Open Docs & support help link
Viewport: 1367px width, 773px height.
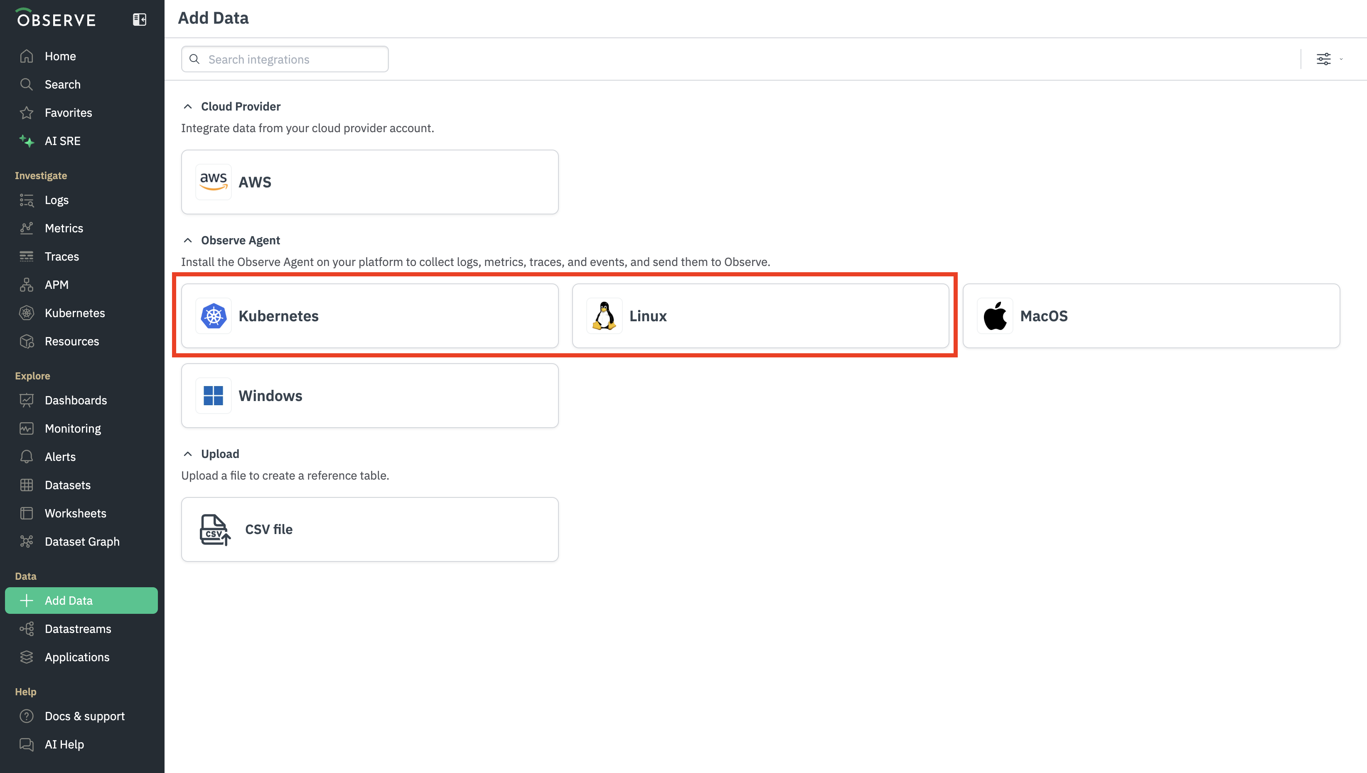click(84, 716)
